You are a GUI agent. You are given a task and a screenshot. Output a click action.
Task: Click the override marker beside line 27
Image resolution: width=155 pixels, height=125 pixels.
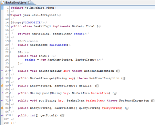[2, 71]
